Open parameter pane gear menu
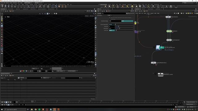The height and width of the screenshot is (111, 198). pos(127,13)
